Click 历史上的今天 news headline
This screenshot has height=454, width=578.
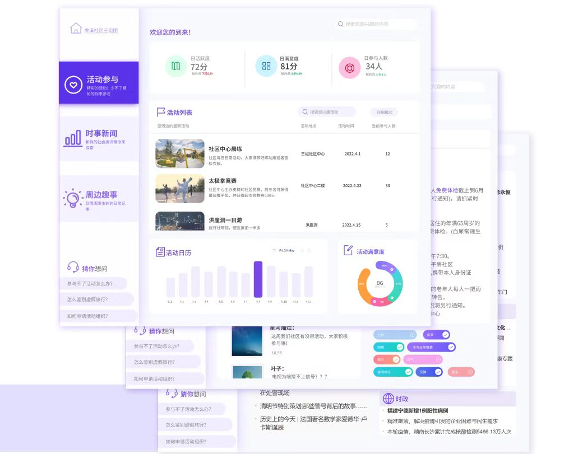313,423
